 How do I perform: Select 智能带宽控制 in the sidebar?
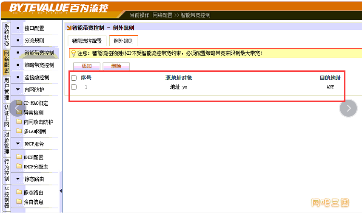39,53
